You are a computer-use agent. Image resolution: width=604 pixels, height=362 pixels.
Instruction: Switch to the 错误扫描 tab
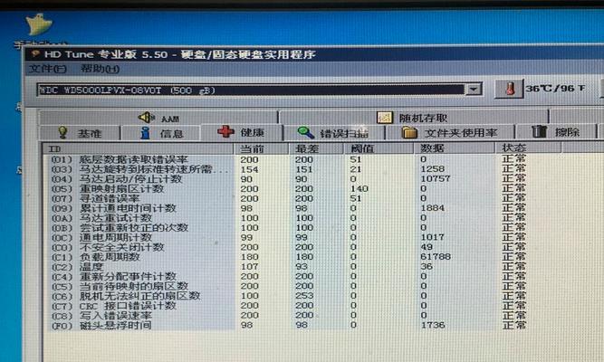pos(333,133)
